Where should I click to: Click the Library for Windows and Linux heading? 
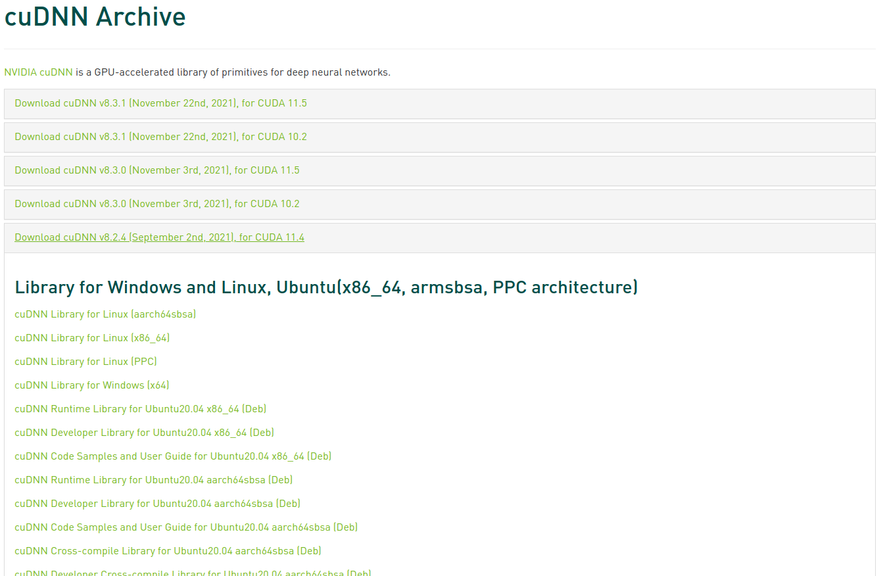coord(326,287)
